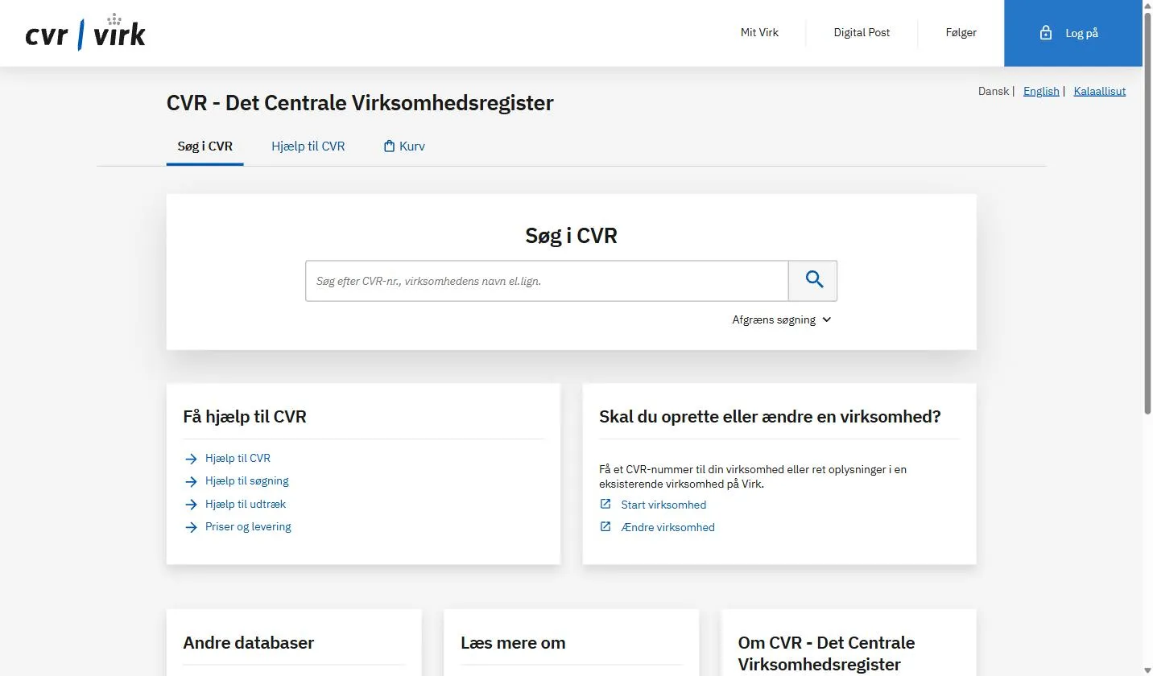Click the Om CVR card heading
1153x676 pixels.
tap(826, 653)
